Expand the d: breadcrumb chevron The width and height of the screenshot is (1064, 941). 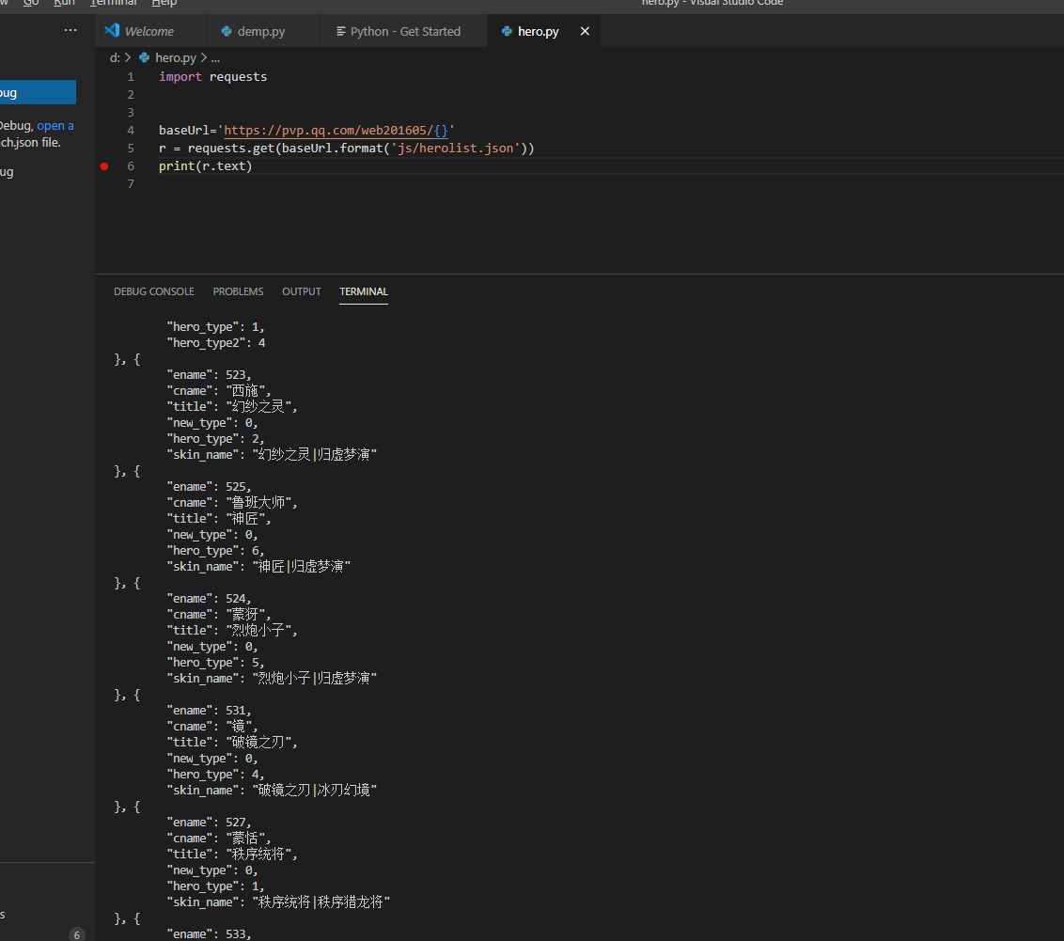tap(128, 57)
